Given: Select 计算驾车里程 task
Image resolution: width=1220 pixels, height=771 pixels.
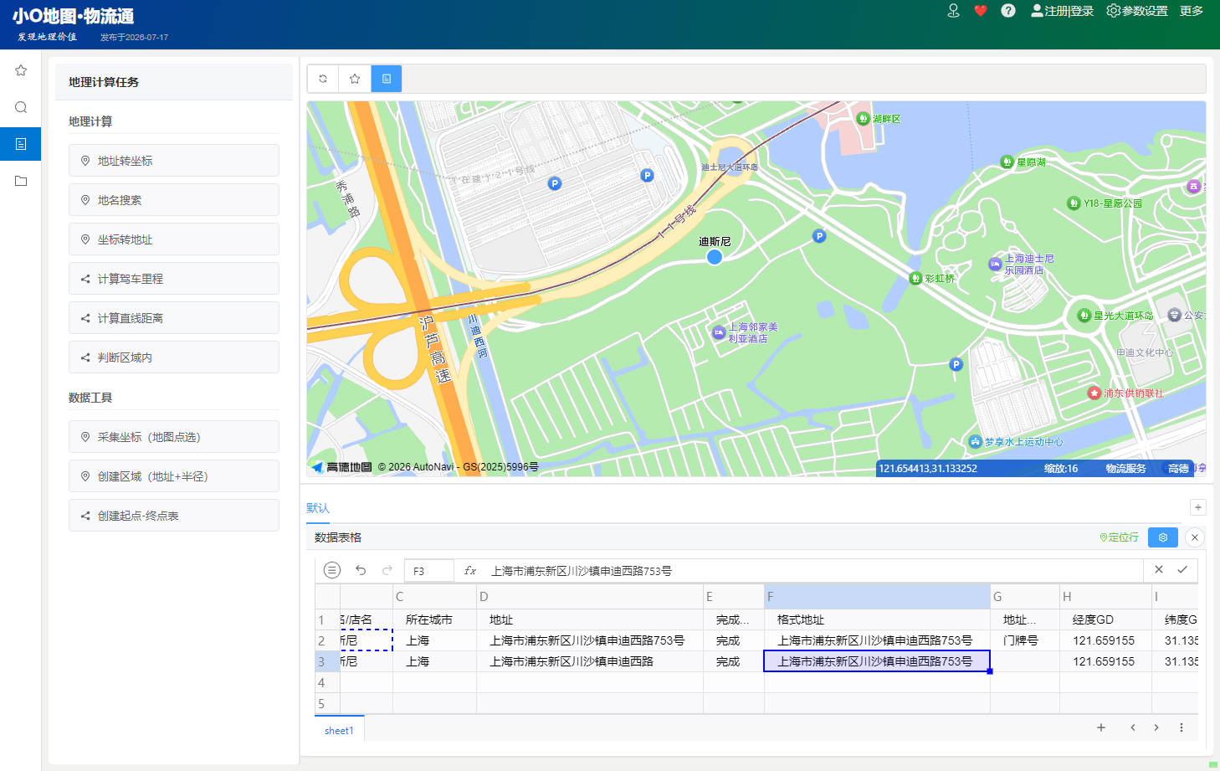Looking at the screenshot, I should coord(174,279).
